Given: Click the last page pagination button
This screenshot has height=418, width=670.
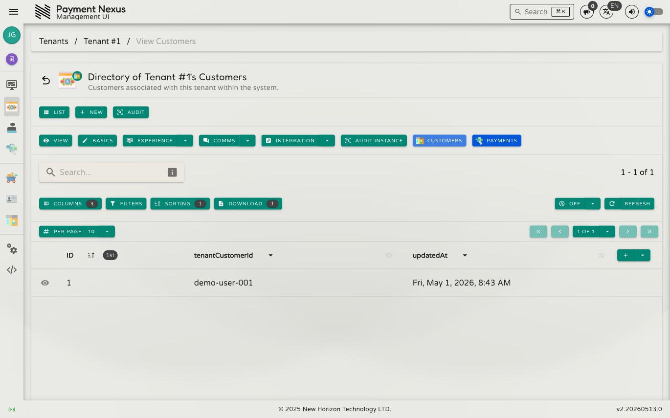Looking at the screenshot, I should (649, 231).
